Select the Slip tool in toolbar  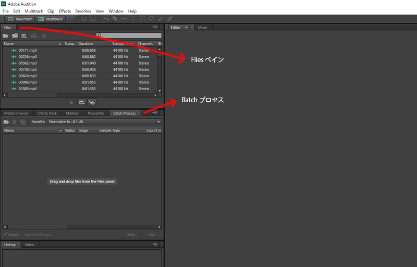(124, 19)
